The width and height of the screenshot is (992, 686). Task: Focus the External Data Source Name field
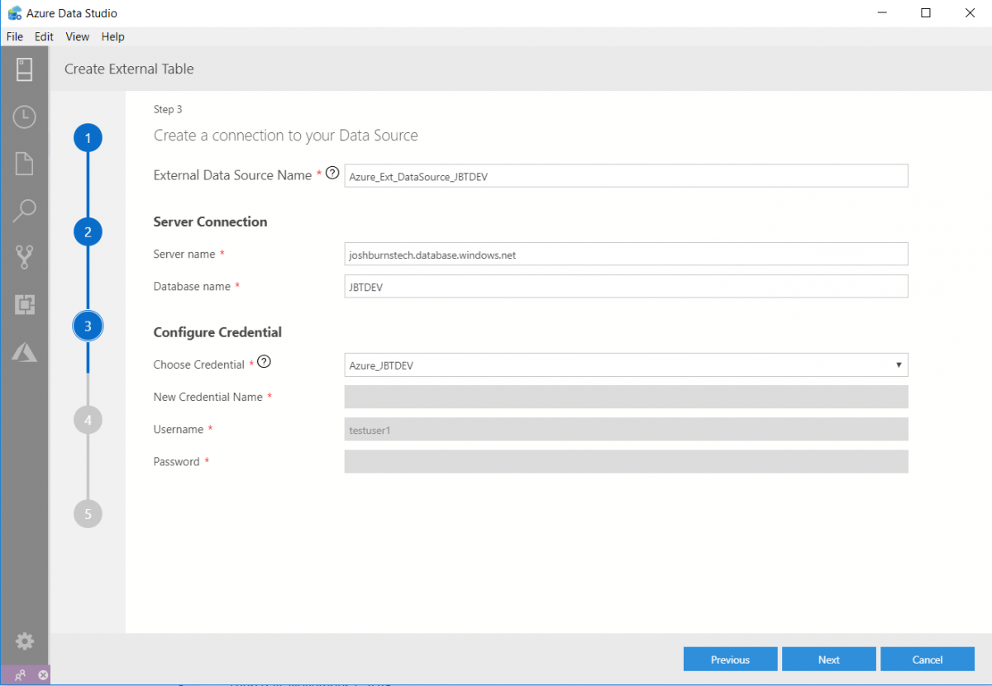coord(626,176)
